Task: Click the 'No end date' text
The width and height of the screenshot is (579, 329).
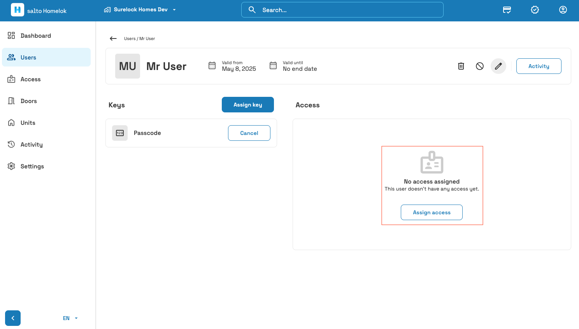Action: click(300, 69)
